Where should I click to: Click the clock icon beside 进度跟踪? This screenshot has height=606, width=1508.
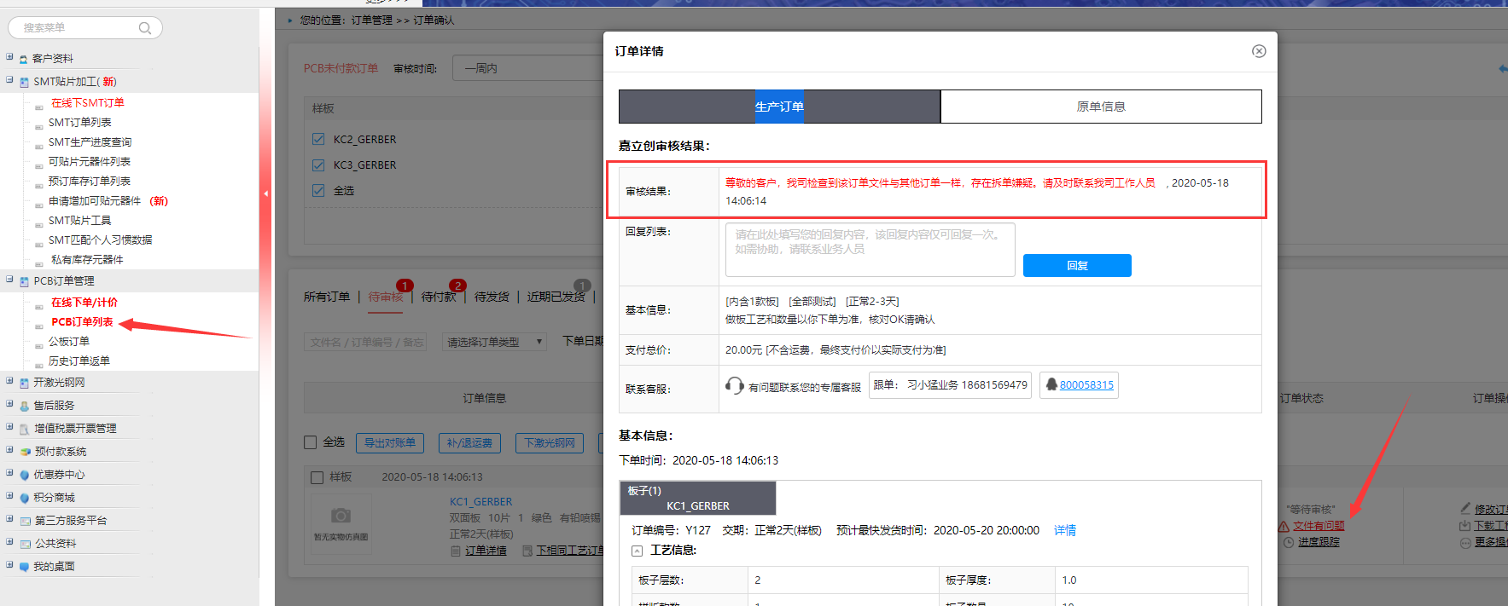(x=1289, y=542)
